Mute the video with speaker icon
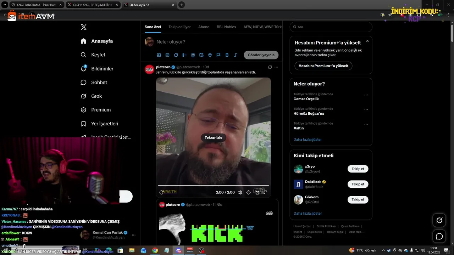454x255 pixels. coord(240,192)
